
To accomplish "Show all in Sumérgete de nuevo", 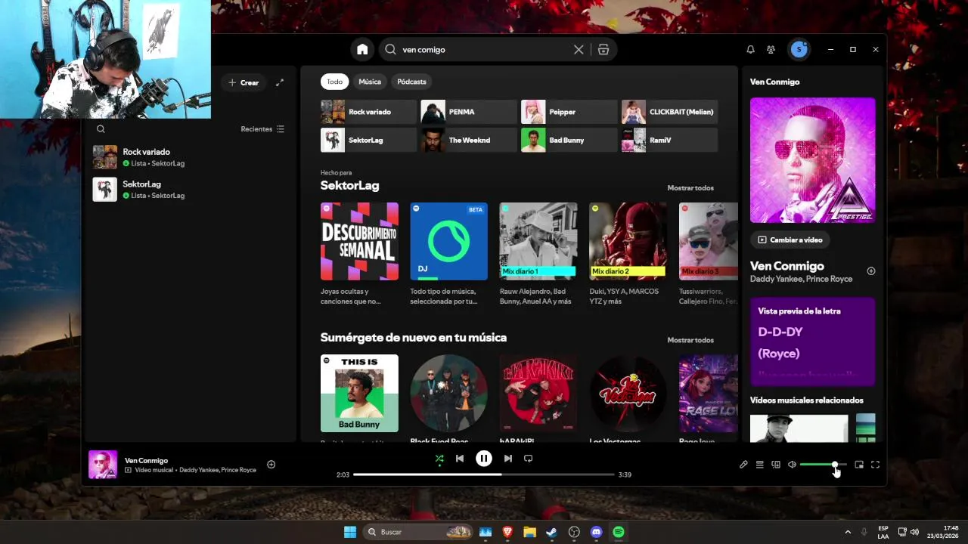I will coord(690,340).
